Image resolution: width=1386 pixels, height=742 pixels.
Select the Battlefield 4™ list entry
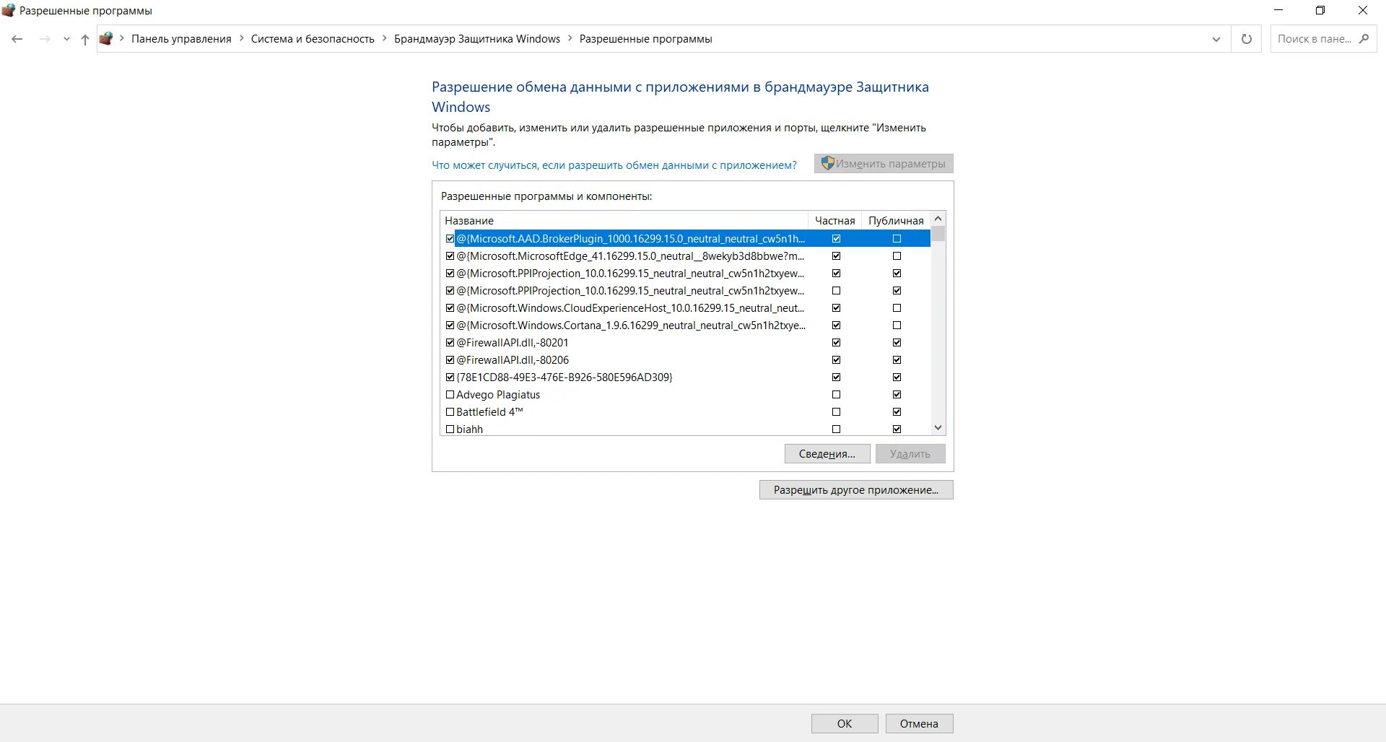click(489, 412)
